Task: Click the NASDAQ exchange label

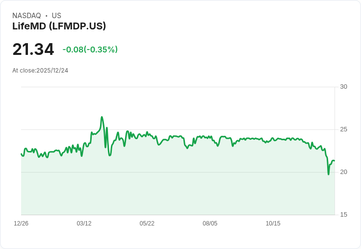Action: [x=26, y=16]
